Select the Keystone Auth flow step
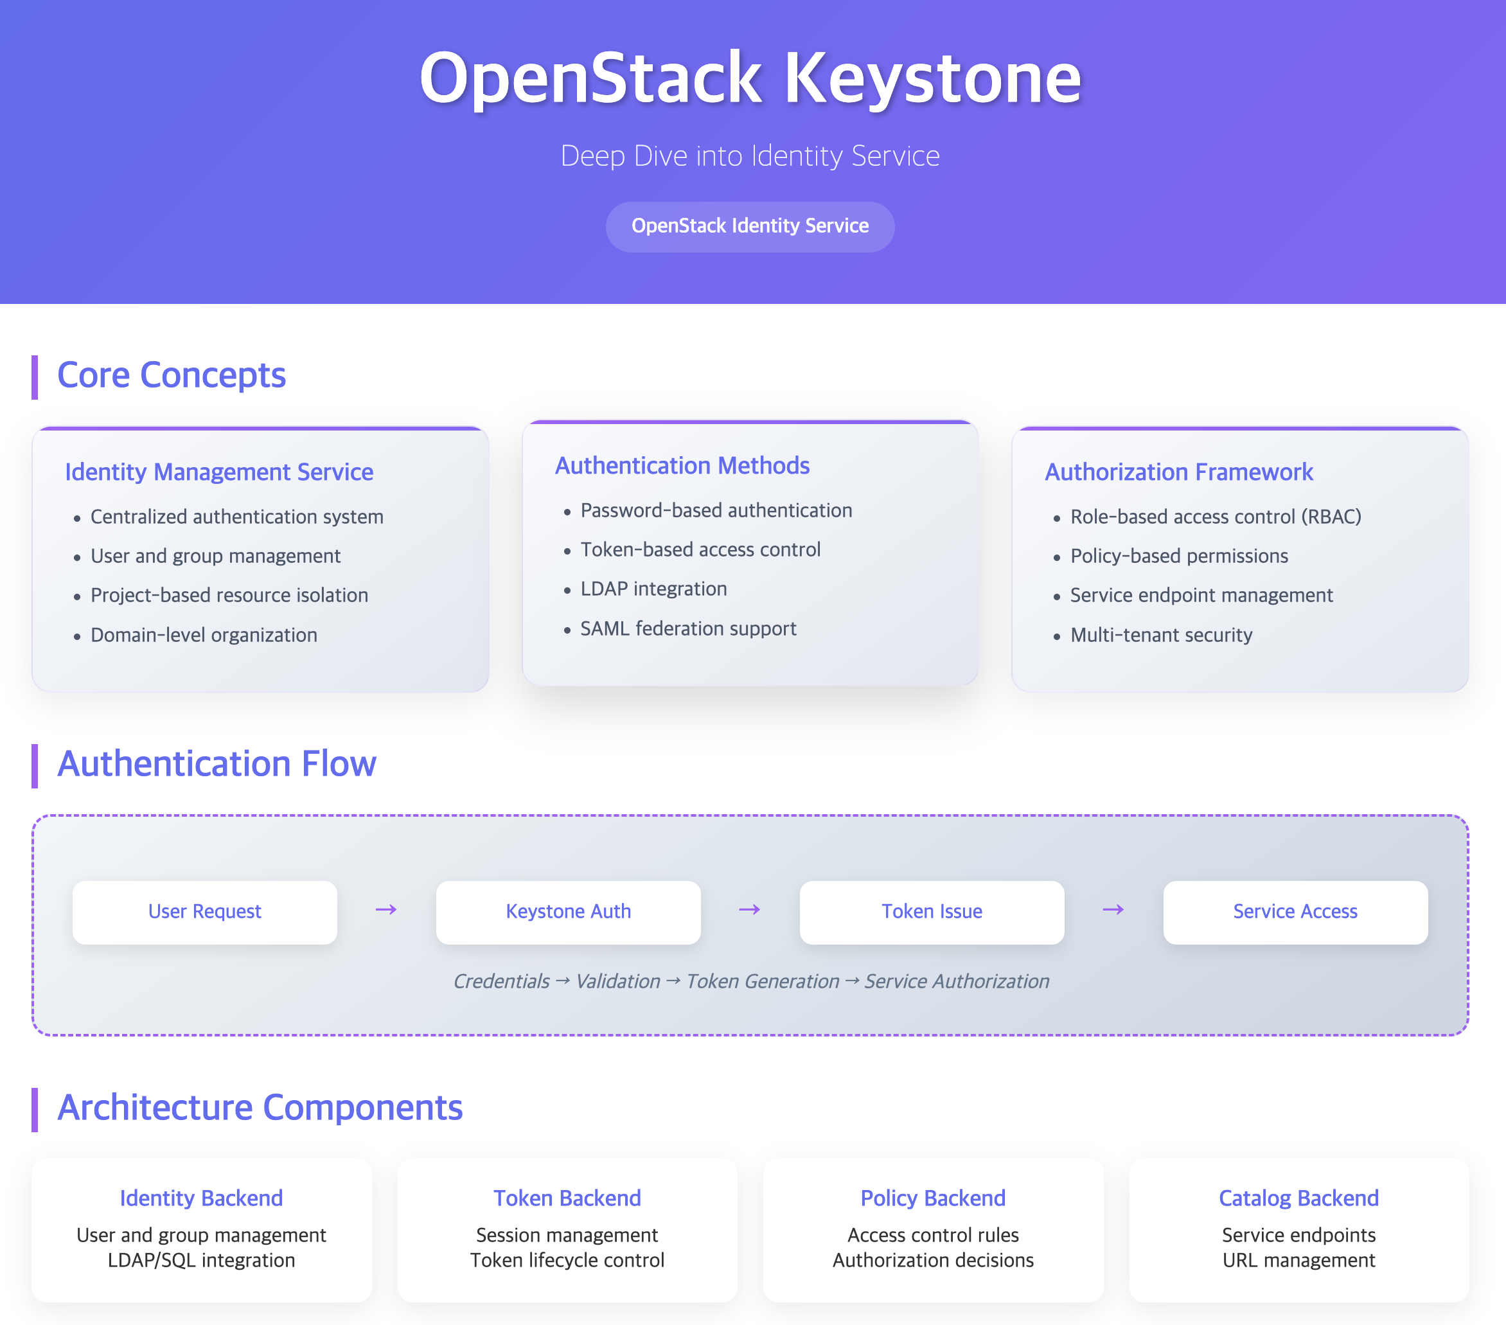 pos(568,912)
